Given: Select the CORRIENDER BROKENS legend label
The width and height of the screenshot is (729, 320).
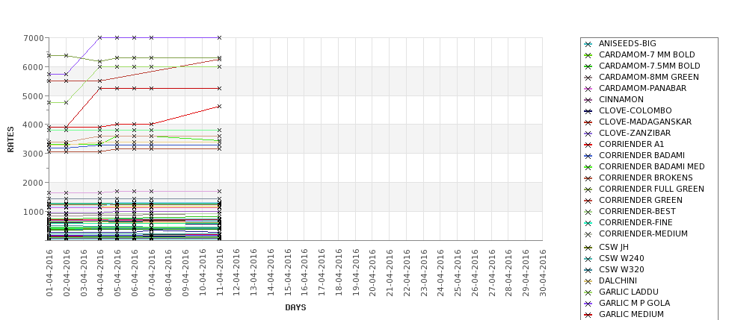Looking at the screenshot, I should (646, 178).
